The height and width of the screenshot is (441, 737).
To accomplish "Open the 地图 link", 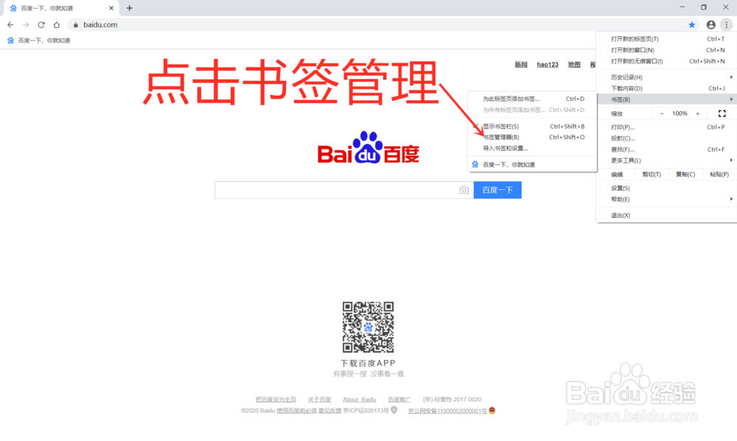I will pyautogui.click(x=574, y=64).
